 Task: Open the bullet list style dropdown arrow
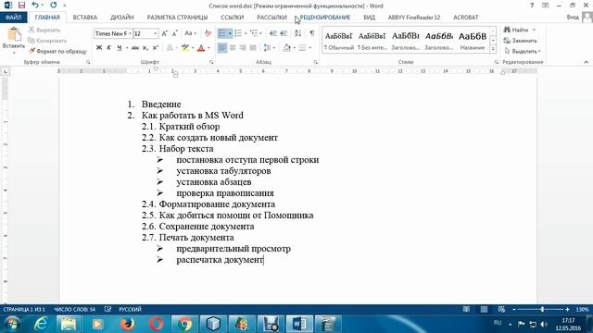[x=230, y=33]
